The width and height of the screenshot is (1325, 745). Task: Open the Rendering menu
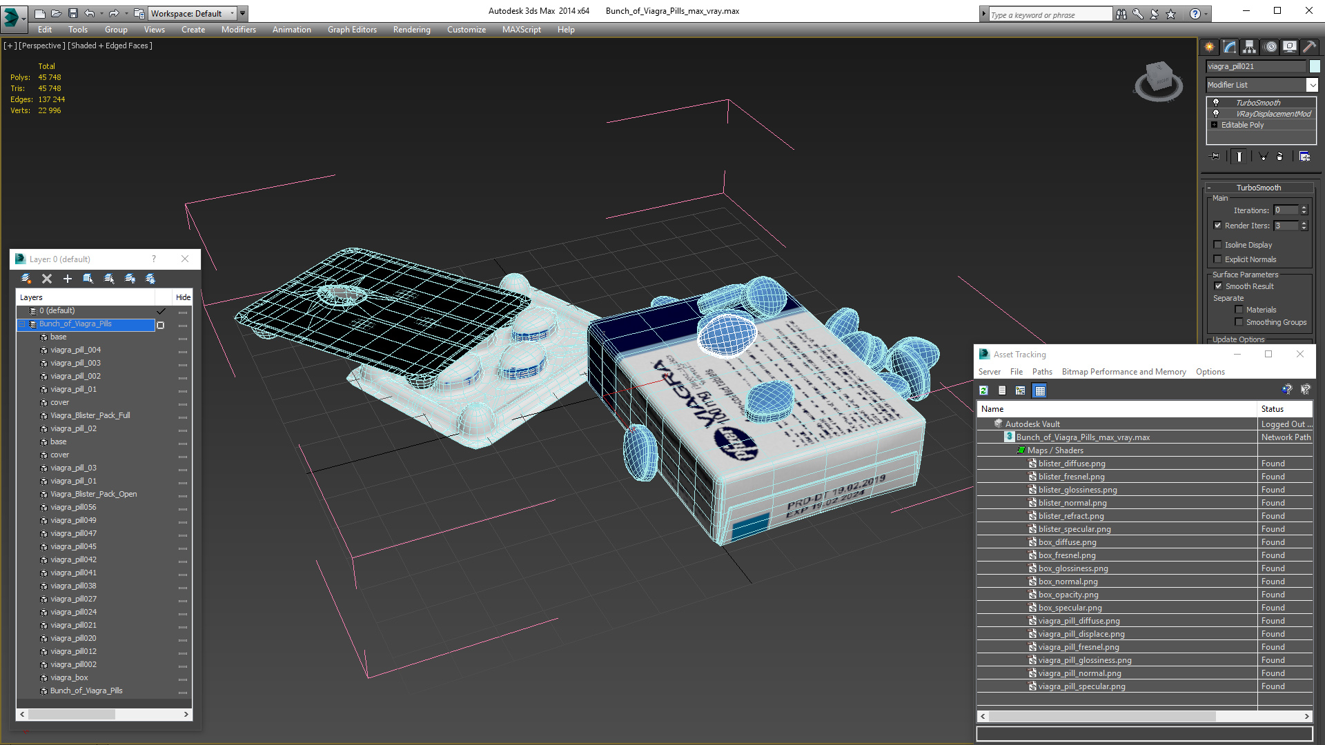(411, 30)
